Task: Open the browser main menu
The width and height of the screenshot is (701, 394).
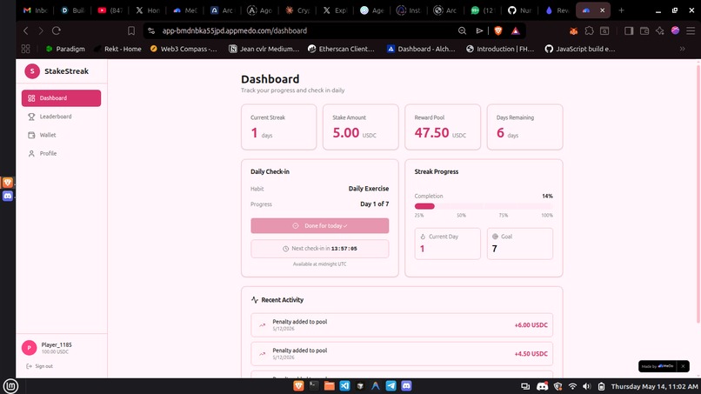Action: [x=691, y=30]
